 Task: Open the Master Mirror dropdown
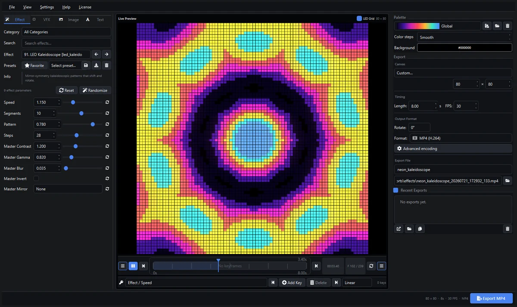click(x=68, y=189)
